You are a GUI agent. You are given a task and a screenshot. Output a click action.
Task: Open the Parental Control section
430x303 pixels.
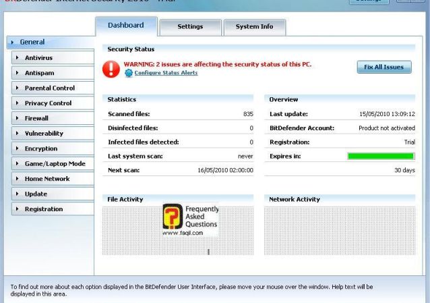click(x=53, y=88)
